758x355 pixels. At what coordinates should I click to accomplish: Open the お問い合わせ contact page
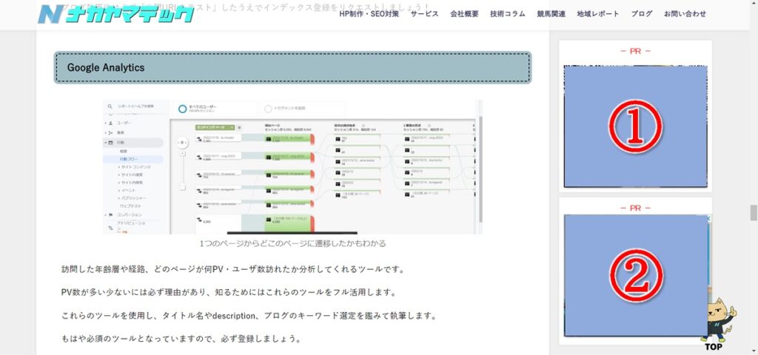click(x=685, y=13)
